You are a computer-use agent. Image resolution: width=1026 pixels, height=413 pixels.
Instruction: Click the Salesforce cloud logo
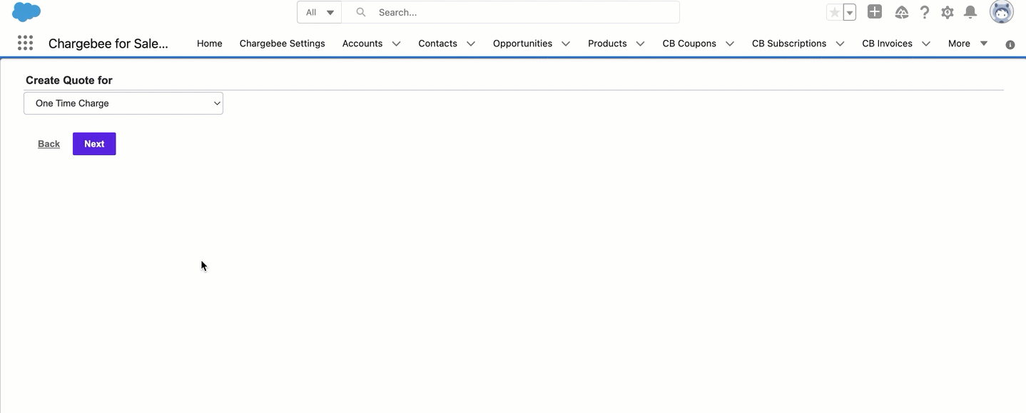pyautogui.click(x=26, y=12)
